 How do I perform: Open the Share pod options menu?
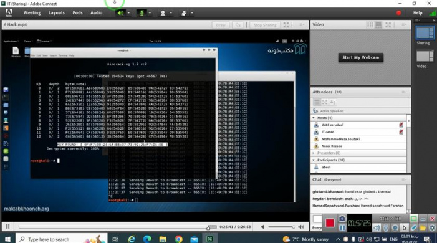(302, 25)
